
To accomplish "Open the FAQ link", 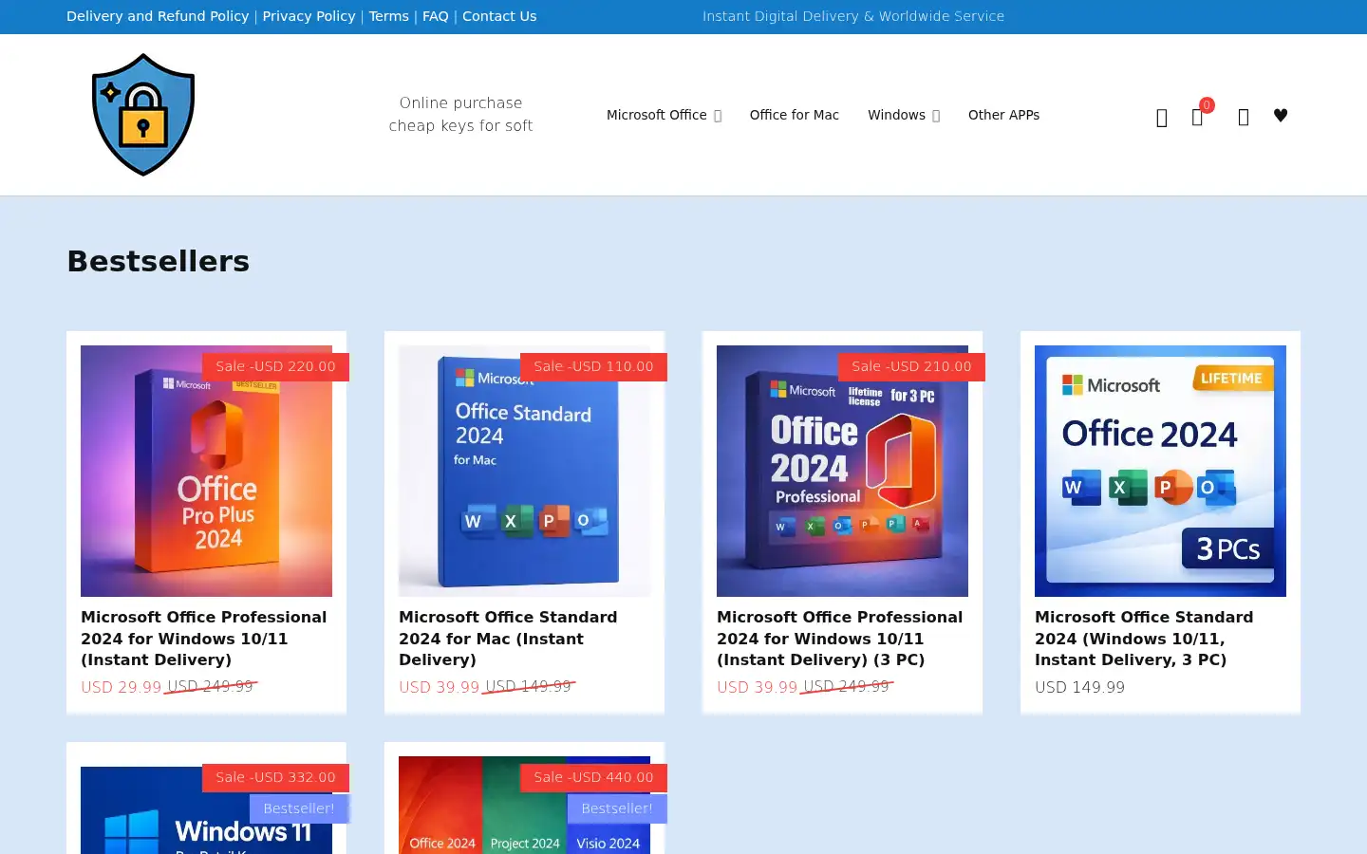I will [x=436, y=16].
